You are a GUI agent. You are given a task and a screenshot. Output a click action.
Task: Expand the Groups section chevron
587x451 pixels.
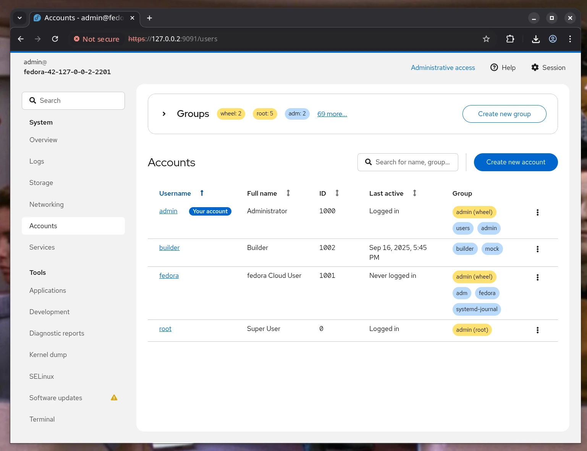(164, 114)
